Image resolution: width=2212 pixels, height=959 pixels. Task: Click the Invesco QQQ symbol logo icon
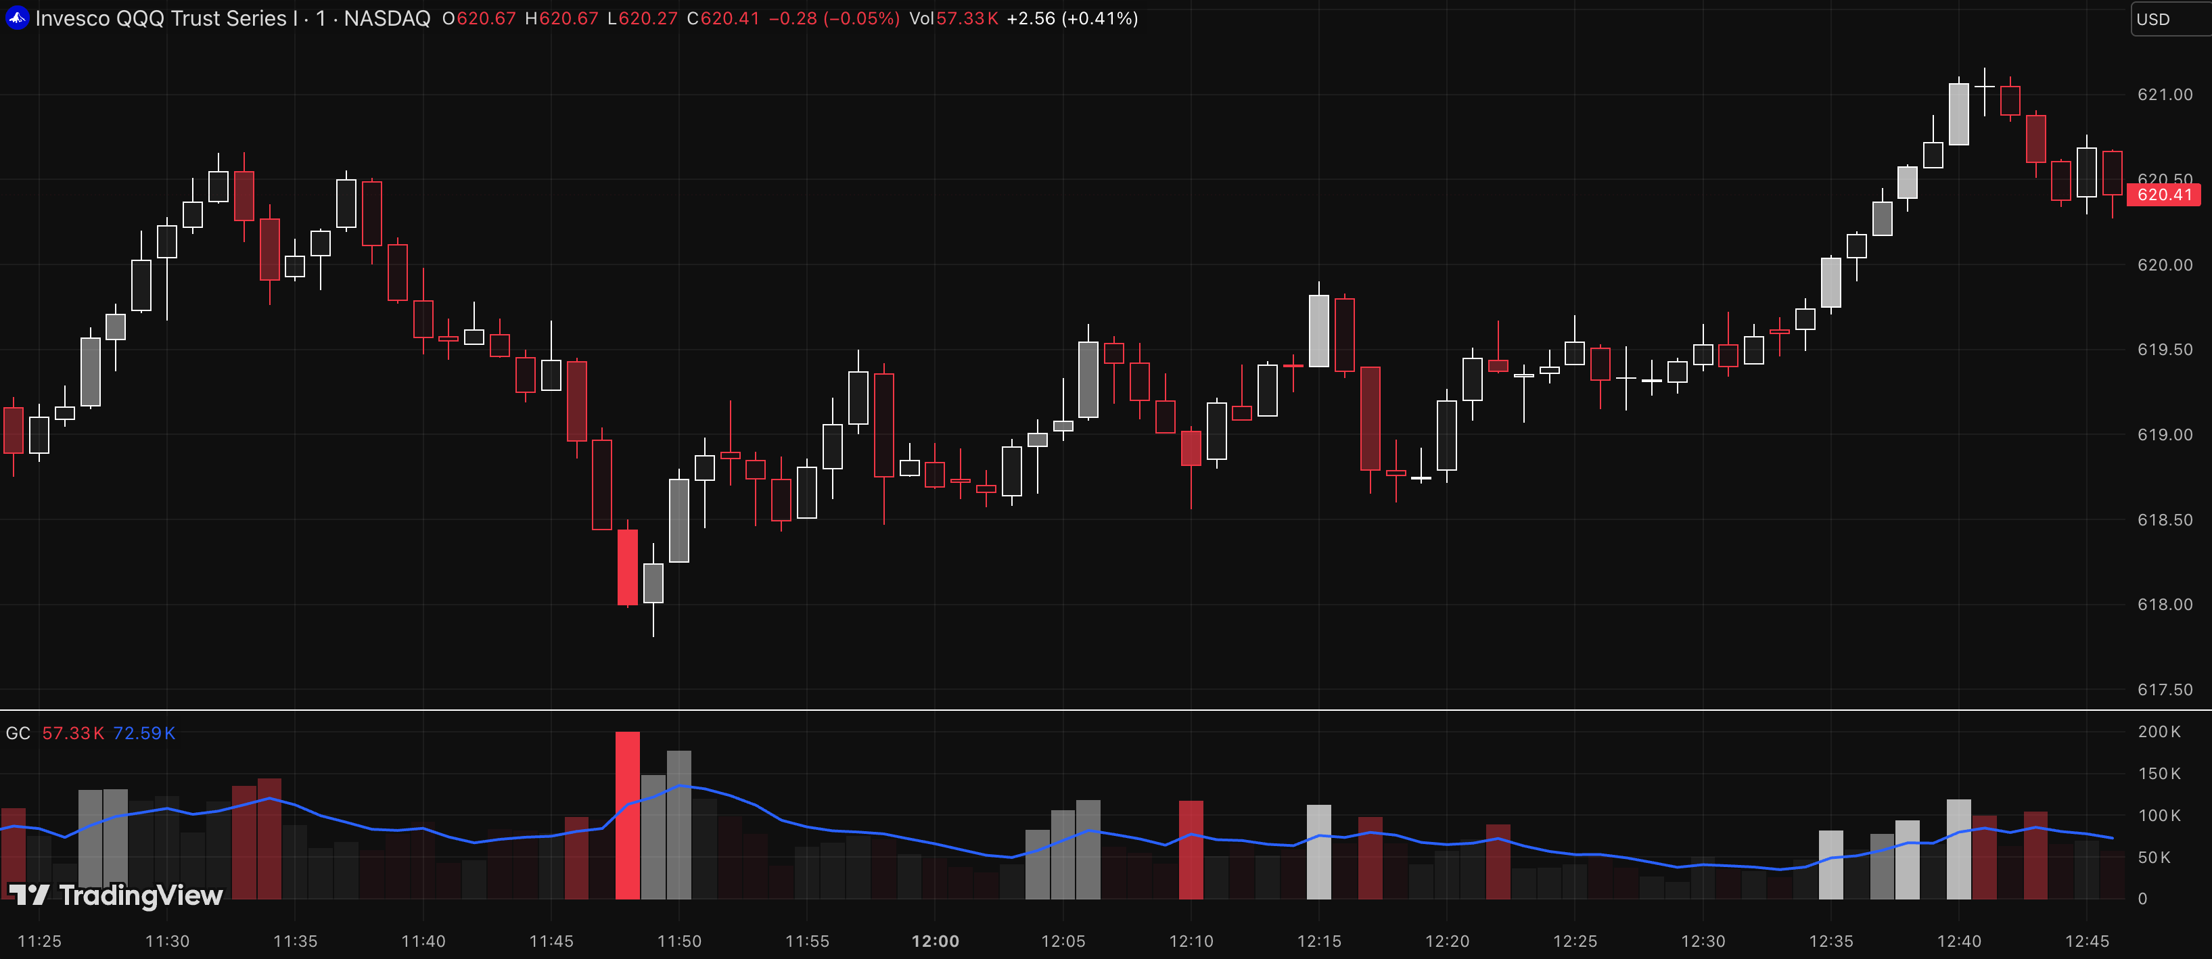17,18
